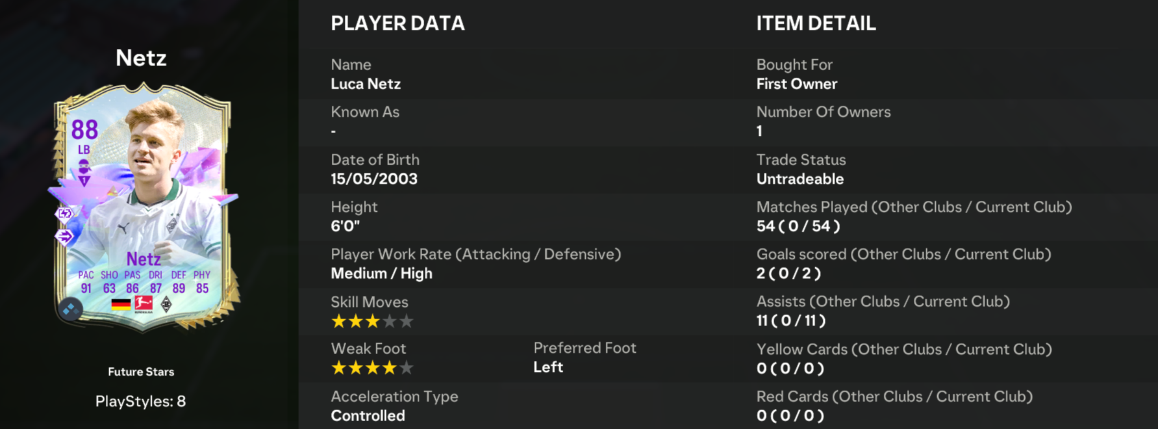Click the Medium / High work rate value
This screenshot has width=1158, height=429.
[381, 273]
